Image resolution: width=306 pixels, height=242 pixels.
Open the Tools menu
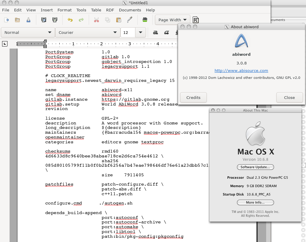[81, 10]
